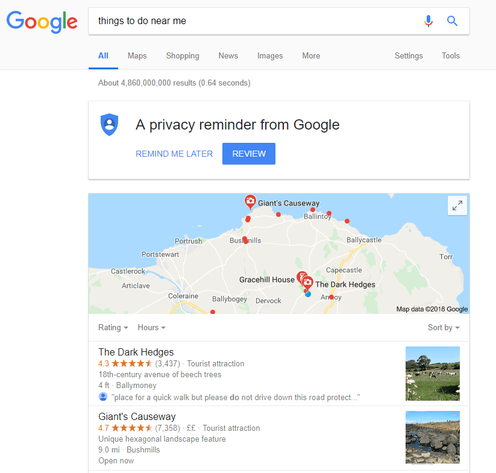Viewport: 496px width, 473px height.
Task: Click the Google logo
Action: pyautogui.click(x=42, y=22)
